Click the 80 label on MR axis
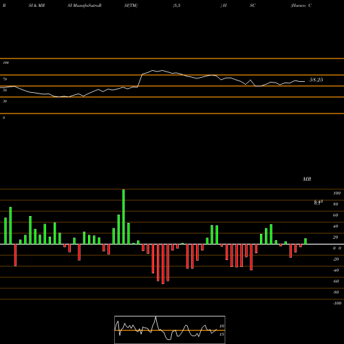 (x=336, y=204)
